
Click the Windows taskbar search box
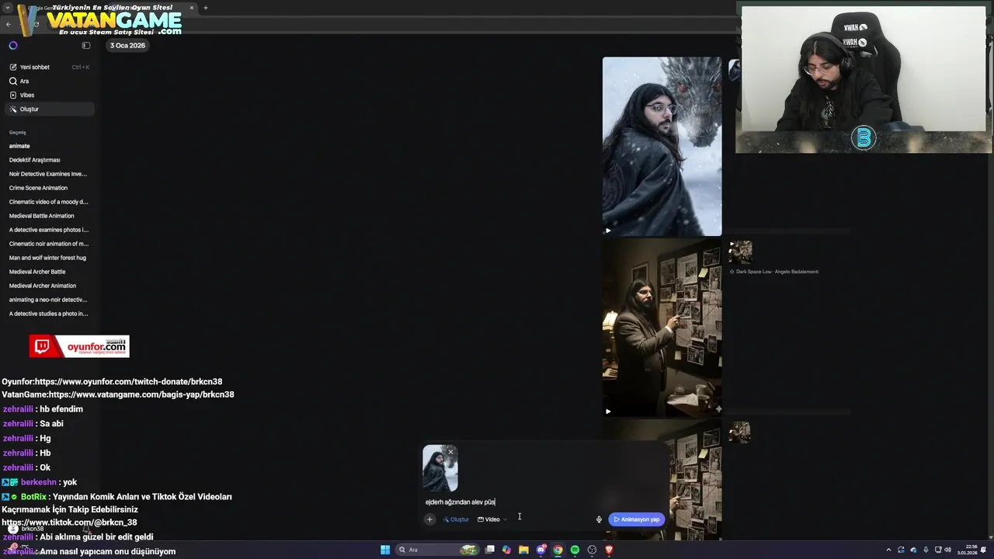[438, 550]
